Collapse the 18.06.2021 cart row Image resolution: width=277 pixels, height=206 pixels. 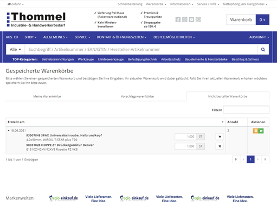[x=9, y=130]
